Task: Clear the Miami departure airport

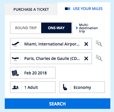Action: 86,44
